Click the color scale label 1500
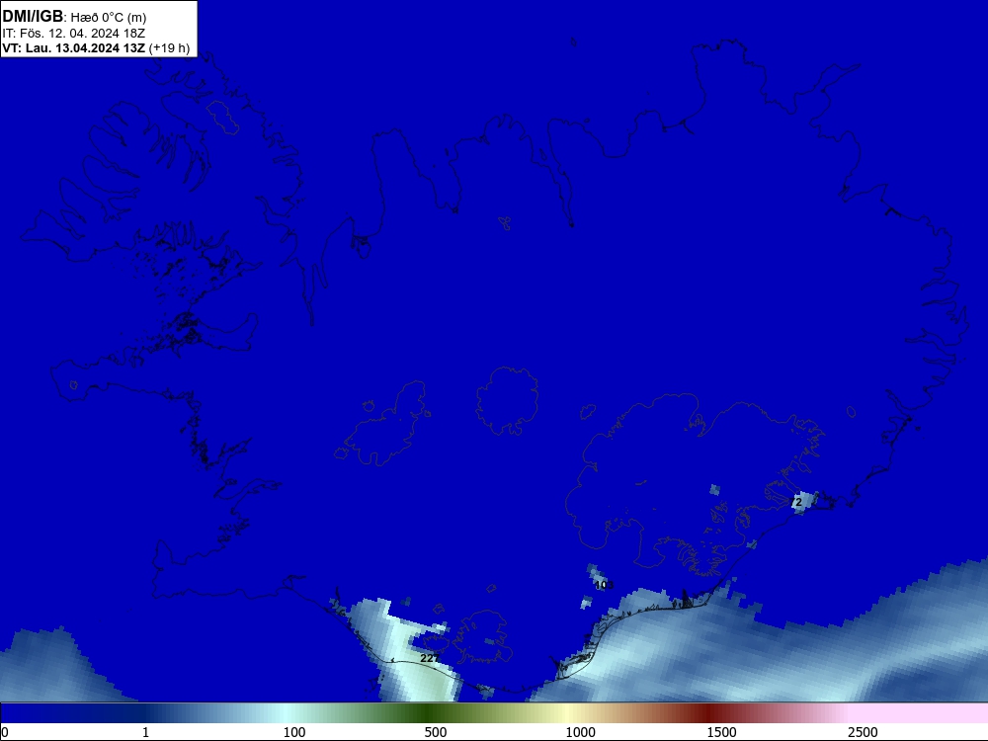This screenshot has height=741, width=988. click(721, 732)
